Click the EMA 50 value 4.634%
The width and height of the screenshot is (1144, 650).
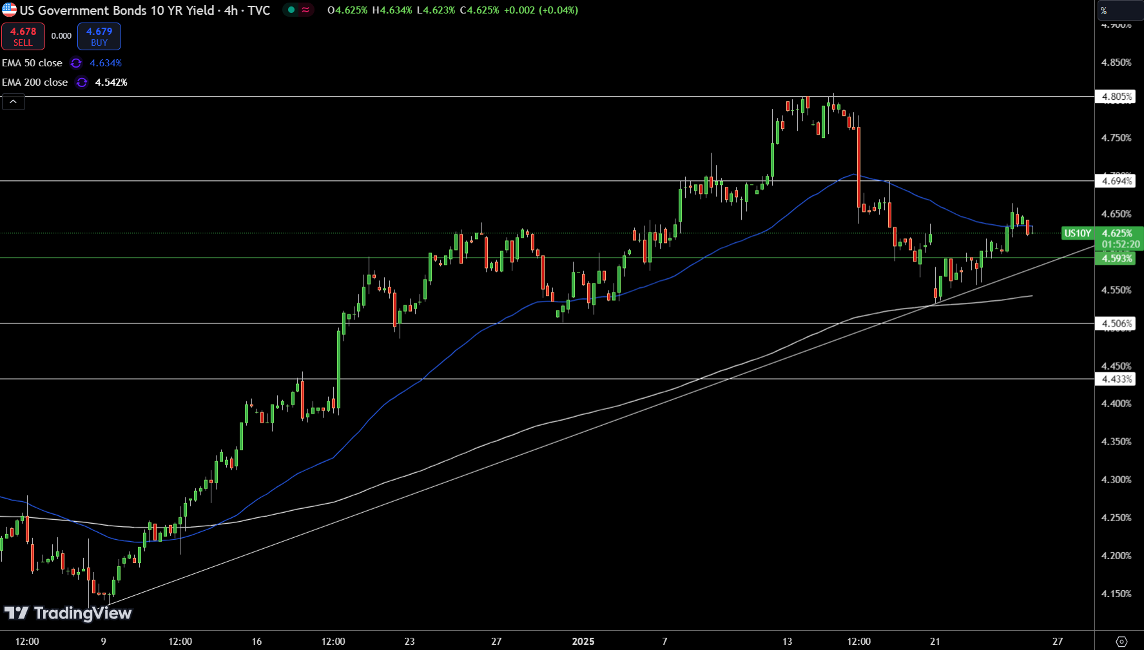(106, 63)
